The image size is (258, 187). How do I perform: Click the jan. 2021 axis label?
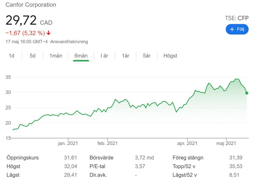(x=68, y=143)
